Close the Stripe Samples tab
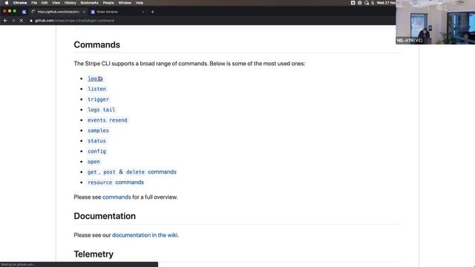This screenshot has width=475, height=267. click(x=143, y=12)
